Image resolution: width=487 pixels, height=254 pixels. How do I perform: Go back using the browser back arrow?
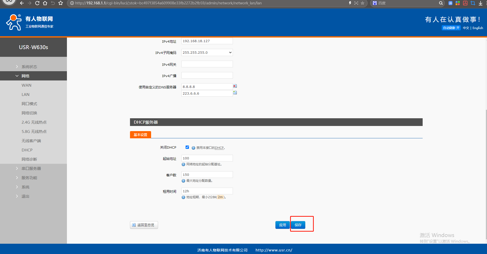click(22, 3)
